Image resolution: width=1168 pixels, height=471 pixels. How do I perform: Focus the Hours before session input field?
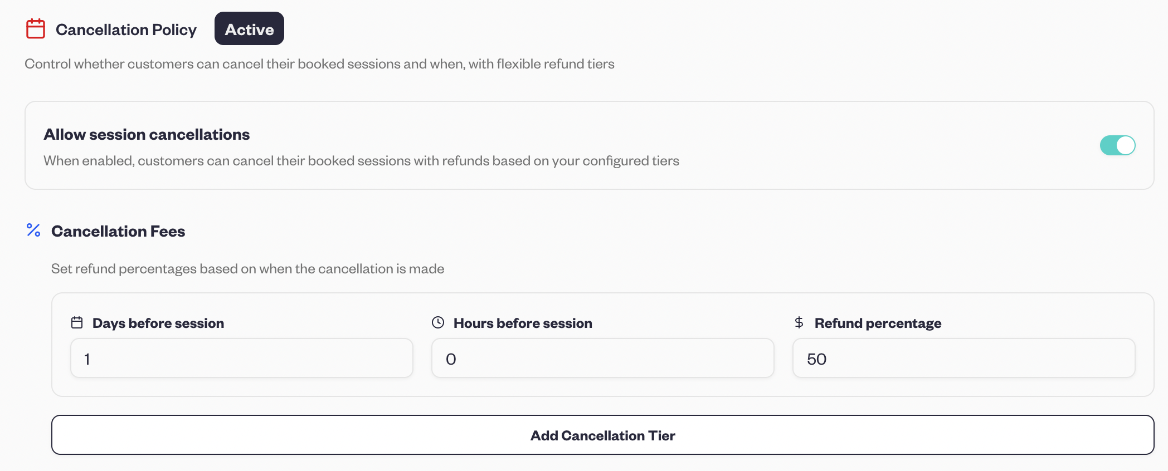(x=602, y=359)
